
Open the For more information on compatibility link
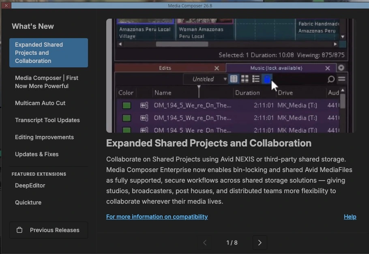tap(157, 217)
